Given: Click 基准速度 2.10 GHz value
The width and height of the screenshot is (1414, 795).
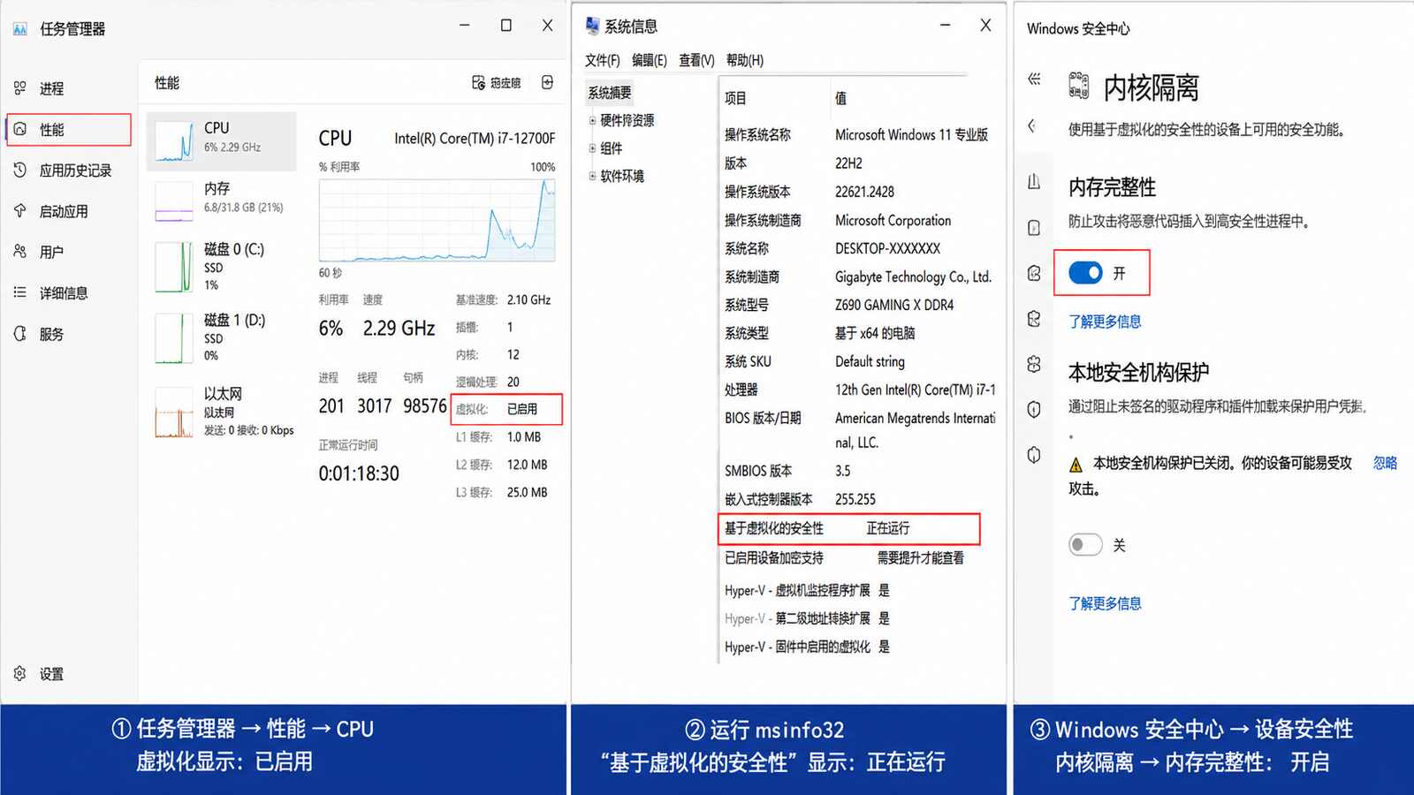Looking at the screenshot, I should [528, 300].
